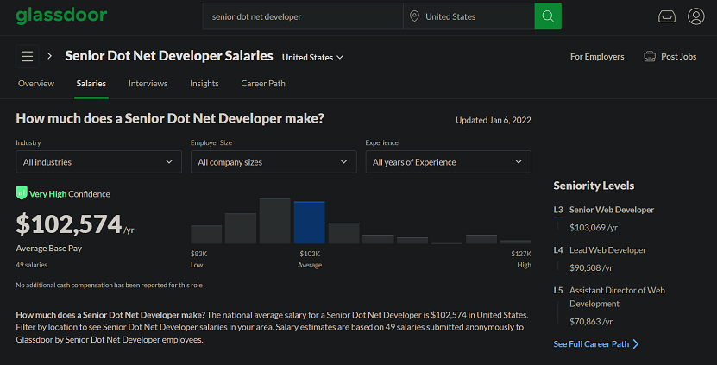
Task: Click the Senior Dot Net Developer Salaries title
Action: pos(169,56)
